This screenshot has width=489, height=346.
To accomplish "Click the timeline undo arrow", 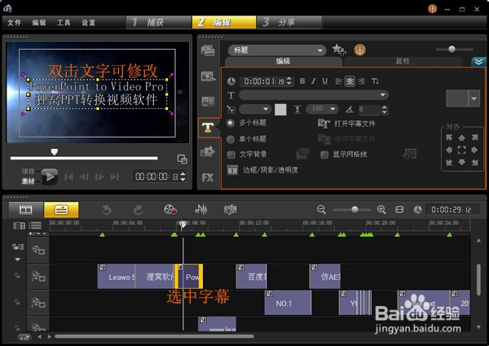I will [107, 210].
